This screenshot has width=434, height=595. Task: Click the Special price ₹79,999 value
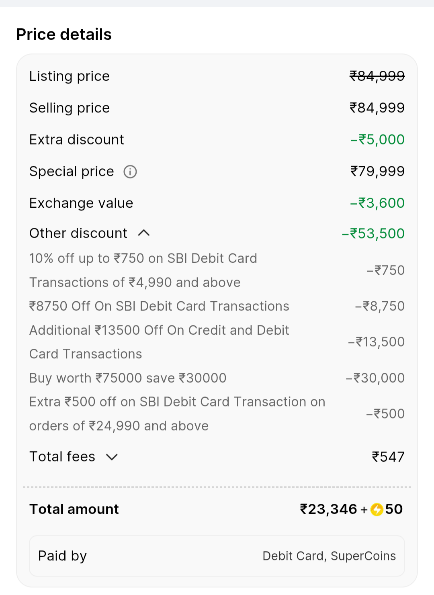(377, 172)
